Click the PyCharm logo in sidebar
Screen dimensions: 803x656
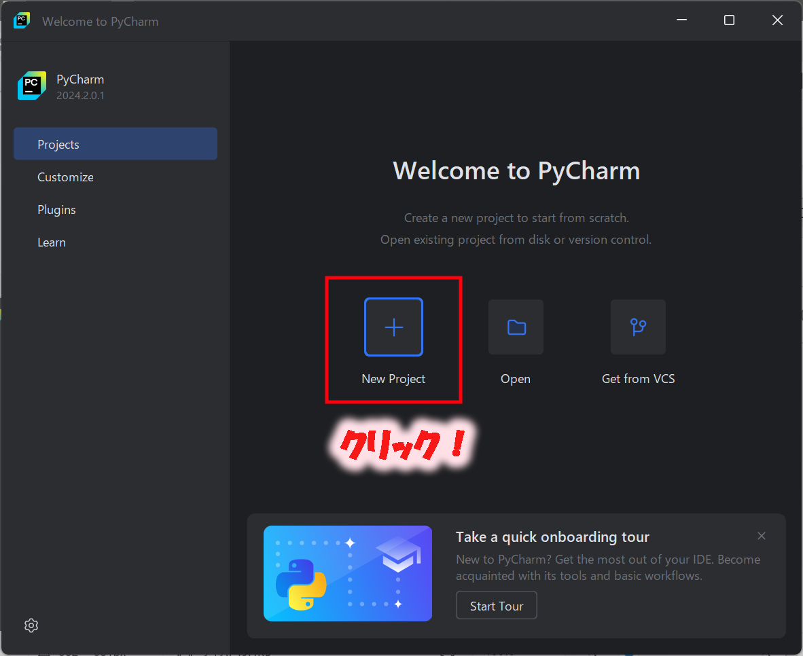(32, 86)
